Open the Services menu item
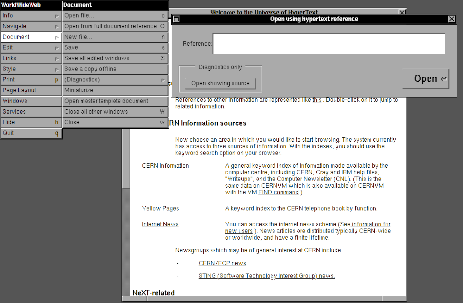The width and height of the screenshot is (463, 303). click(31, 112)
